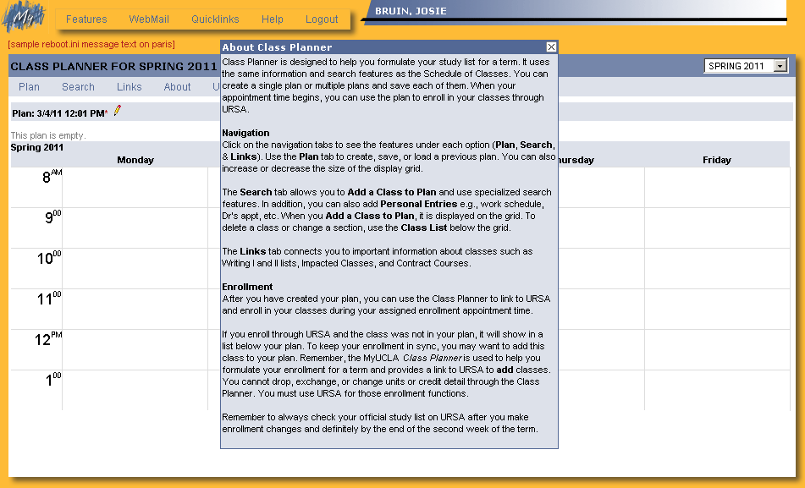Screen dimensions: 805x488
Task: Click the Monday column header
Action: pyautogui.click(x=135, y=160)
